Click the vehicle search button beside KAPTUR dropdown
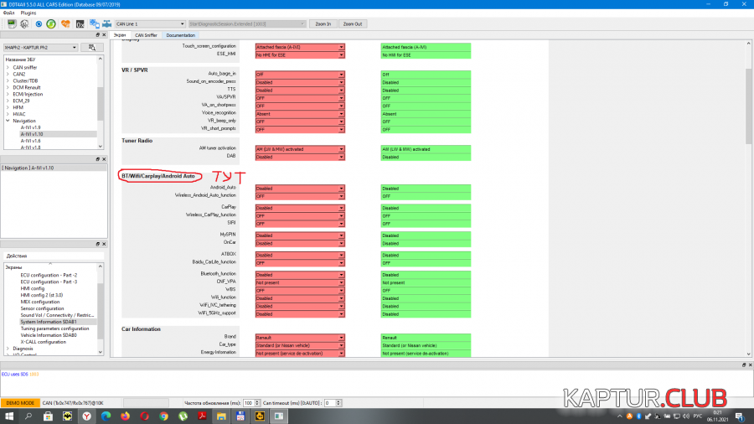Image resolution: width=754 pixels, height=424 pixels. pos(92,48)
